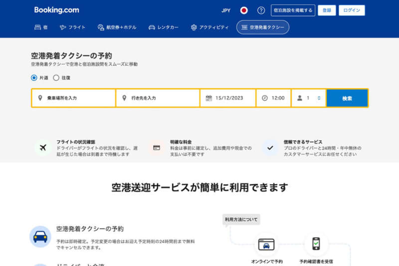Click the calendar icon in date field

pos(209,98)
